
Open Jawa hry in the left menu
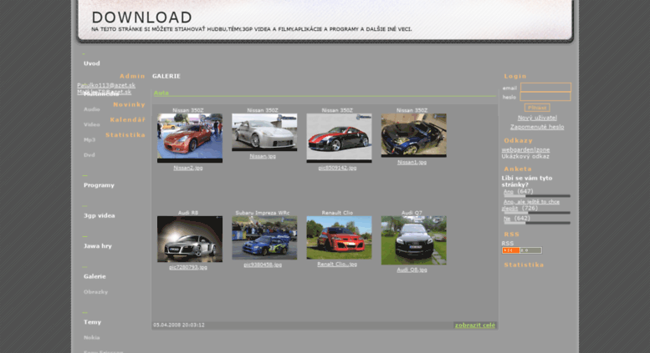click(x=97, y=246)
